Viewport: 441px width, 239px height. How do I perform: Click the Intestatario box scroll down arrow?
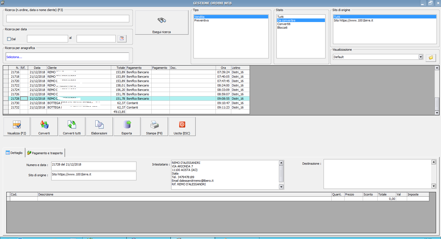coord(281,187)
